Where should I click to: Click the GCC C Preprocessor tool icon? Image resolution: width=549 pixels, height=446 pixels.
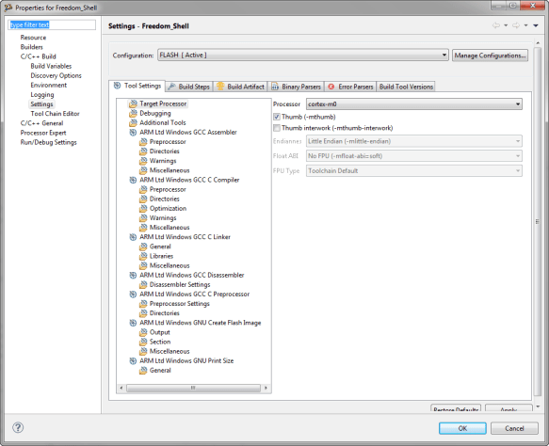point(133,295)
